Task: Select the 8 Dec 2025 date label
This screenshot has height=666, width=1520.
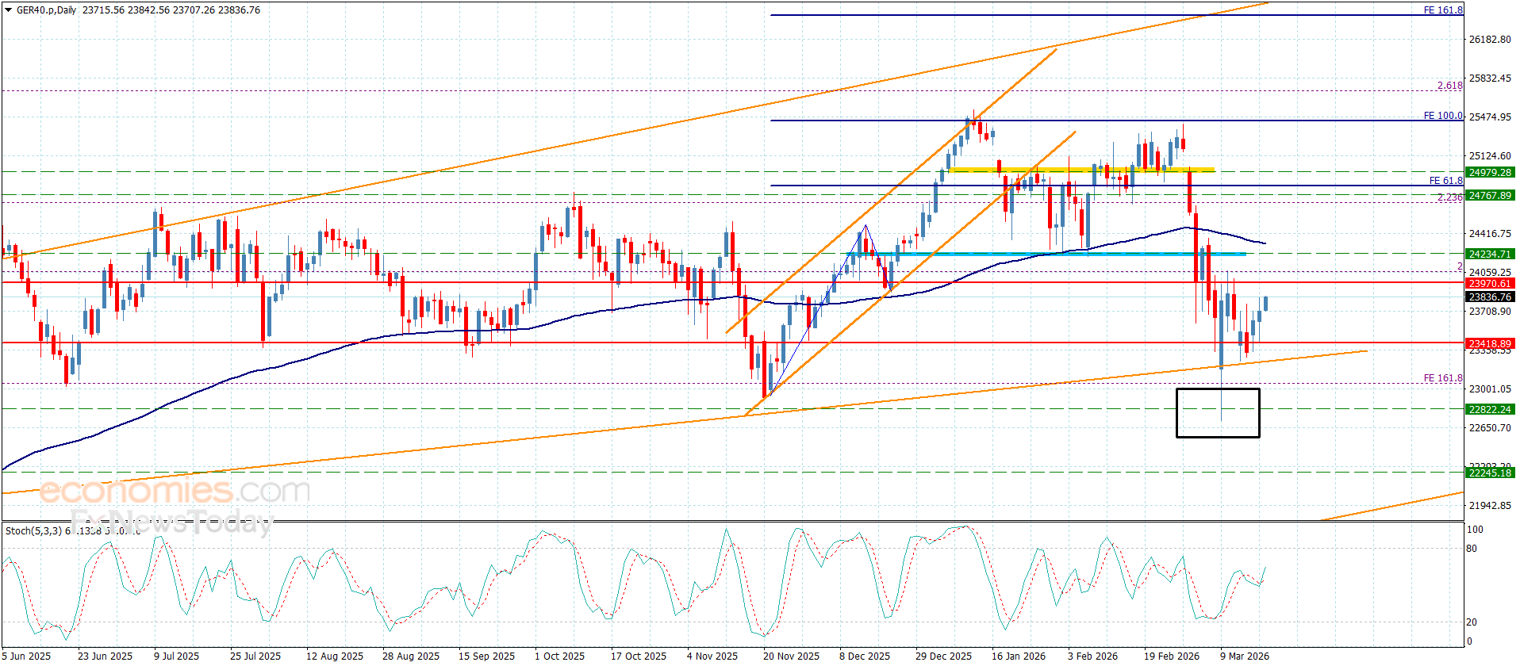Action: [x=864, y=656]
